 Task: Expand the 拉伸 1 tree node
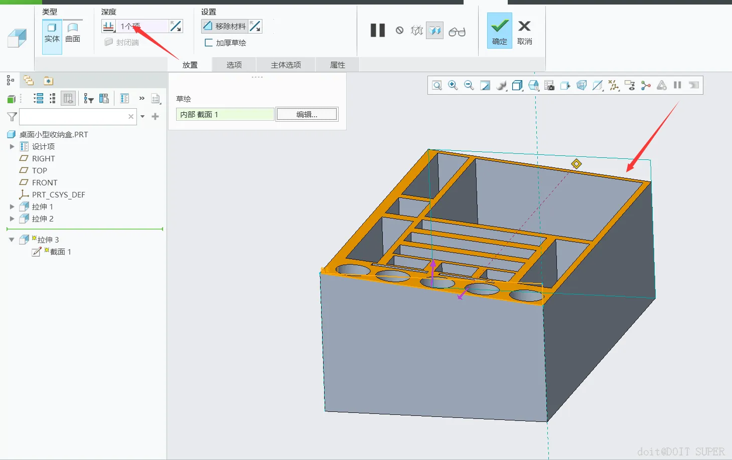coord(12,206)
